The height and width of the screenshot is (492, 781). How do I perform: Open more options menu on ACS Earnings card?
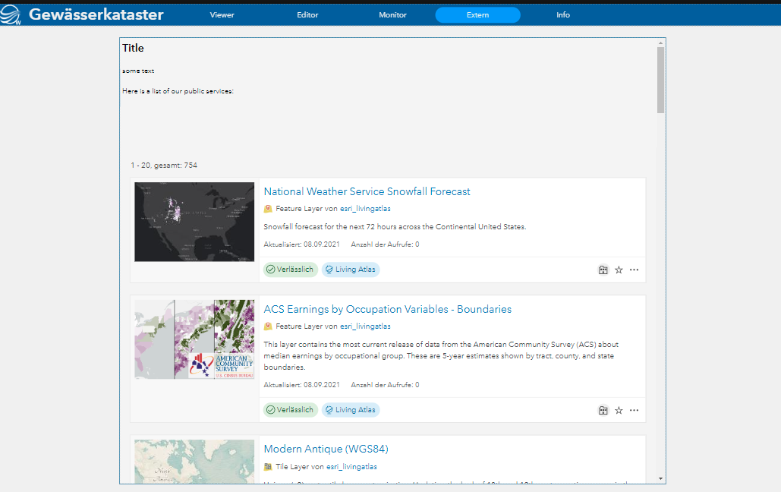pos(634,410)
